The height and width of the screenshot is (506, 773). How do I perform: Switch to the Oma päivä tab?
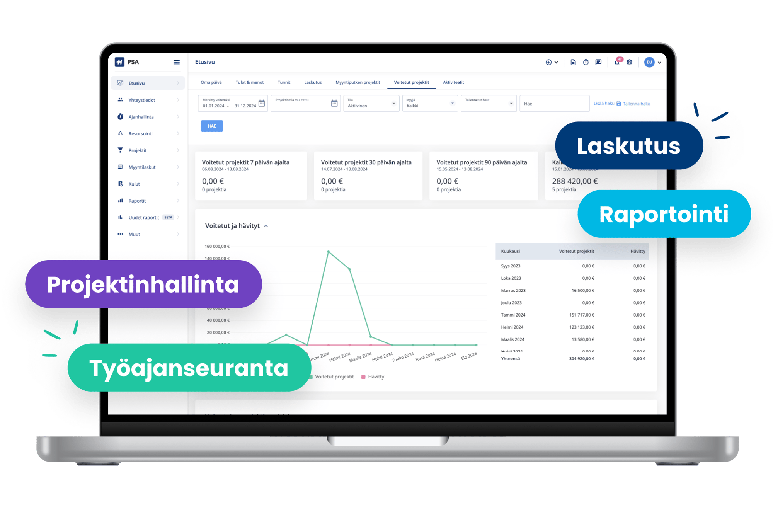point(211,82)
